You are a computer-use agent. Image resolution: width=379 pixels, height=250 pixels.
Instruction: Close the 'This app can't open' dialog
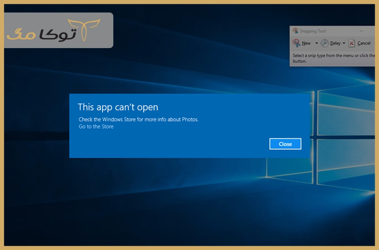[285, 144]
